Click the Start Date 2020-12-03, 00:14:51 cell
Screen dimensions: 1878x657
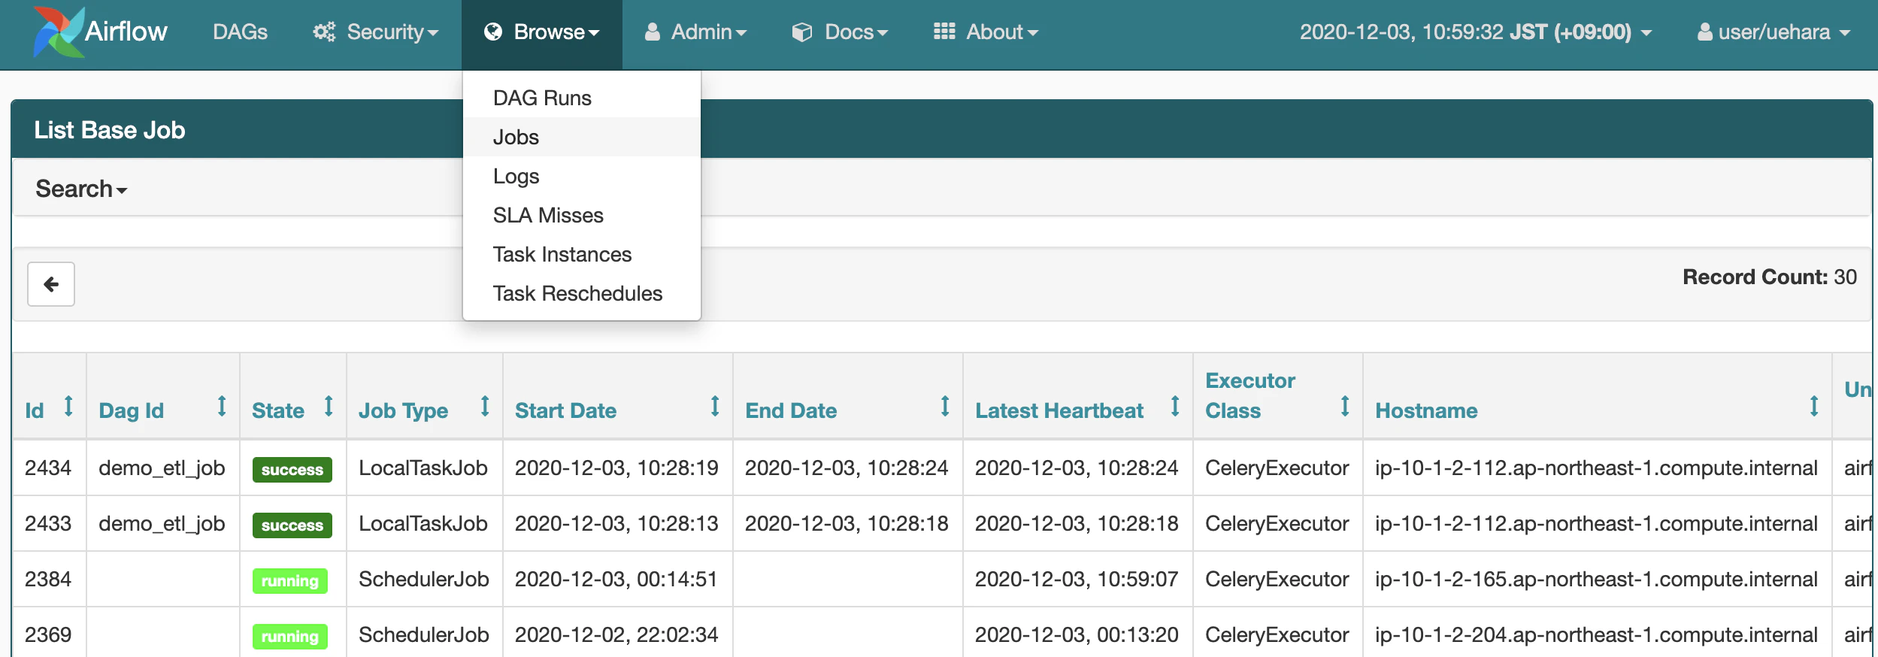(616, 579)
